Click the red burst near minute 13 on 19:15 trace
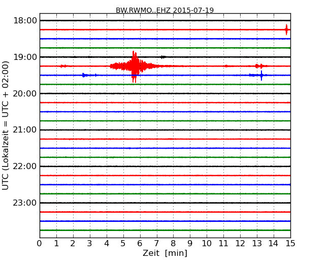Image resolution: width=330 pixels, height=264 pixels. (x=259, y=66)
